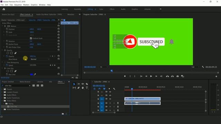Export frame with camera icon

point(177,76)
